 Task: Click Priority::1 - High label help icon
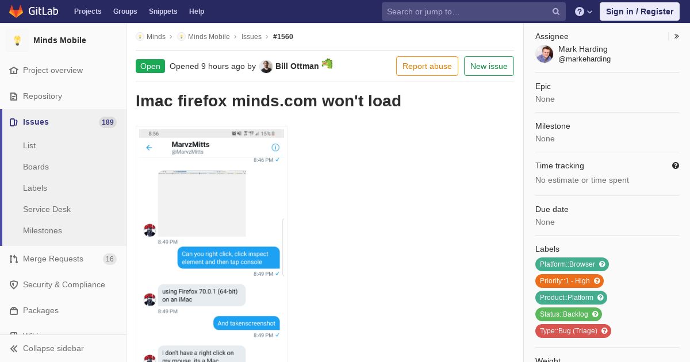coord(597,281)
